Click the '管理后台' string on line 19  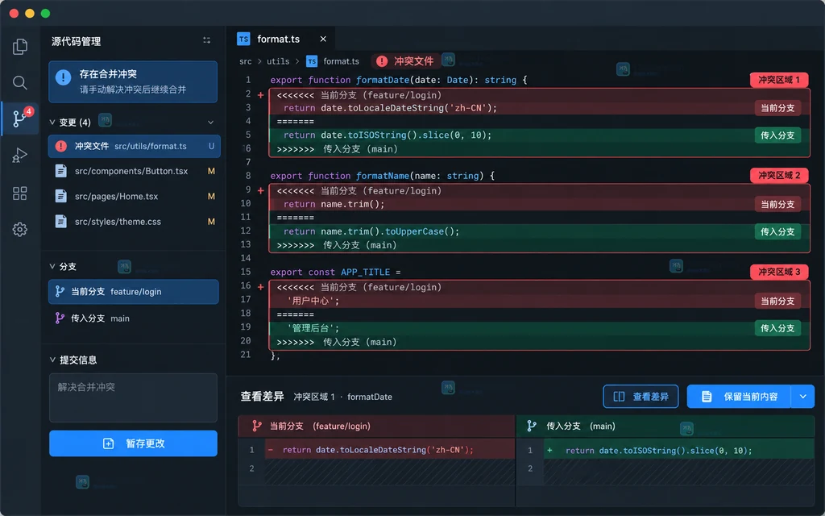313,328
